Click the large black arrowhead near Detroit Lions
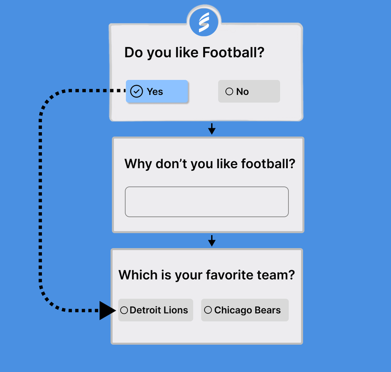Viewport: 391px width, 372px height. (x=108, y=310)
